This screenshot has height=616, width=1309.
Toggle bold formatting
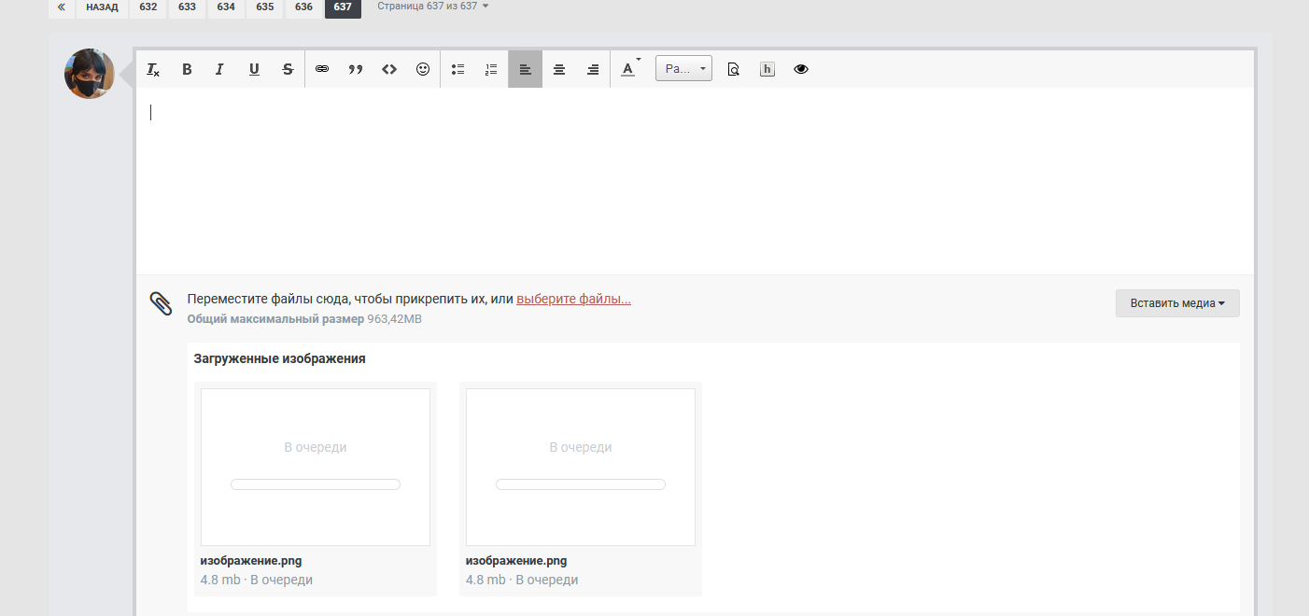click(187, 69)
